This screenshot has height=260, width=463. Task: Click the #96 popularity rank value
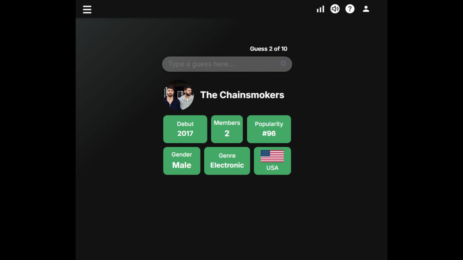pyautogui.click(x=269, y=133)
